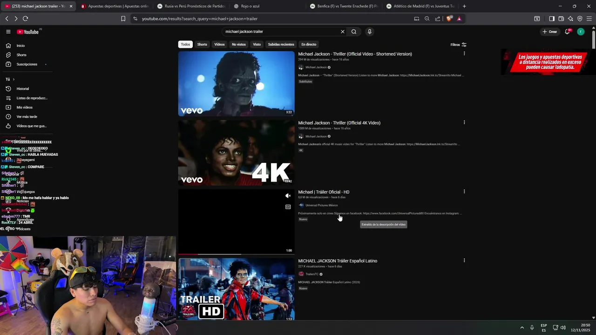
Task: Open the browser main hamburger menu
Action: point(589,19)
